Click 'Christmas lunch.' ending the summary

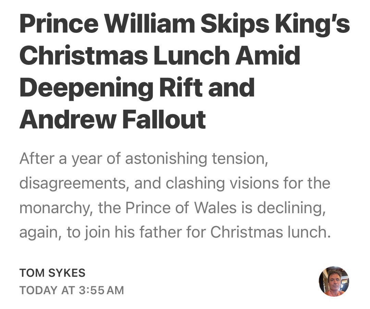tap(271, 232)
